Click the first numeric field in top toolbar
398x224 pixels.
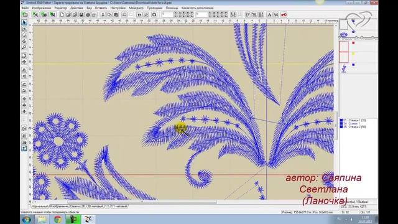tap(168, 15)
